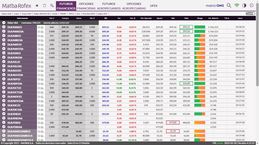Click the range bar for DLR/FEB24
Screen dimensions: 259x145
200,122
